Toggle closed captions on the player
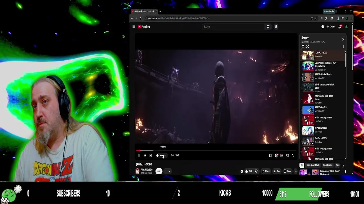This screenshot has height=204, width=364. [271, 156]
